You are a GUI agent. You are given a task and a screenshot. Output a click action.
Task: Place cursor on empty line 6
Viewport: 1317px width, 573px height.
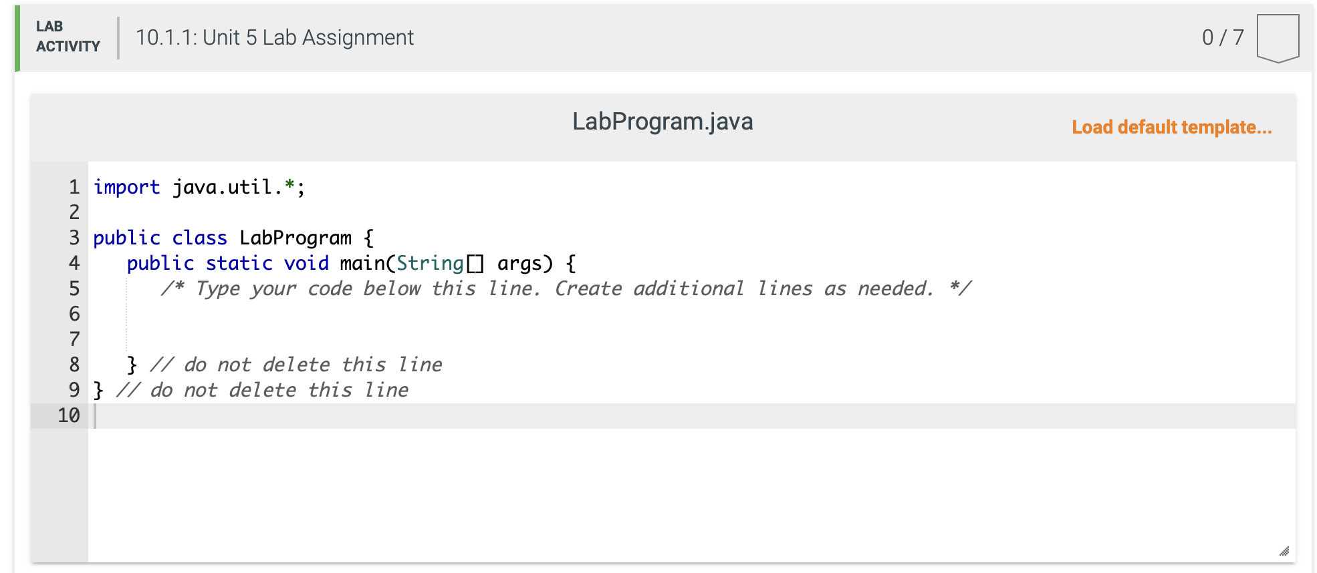point(401,314)
